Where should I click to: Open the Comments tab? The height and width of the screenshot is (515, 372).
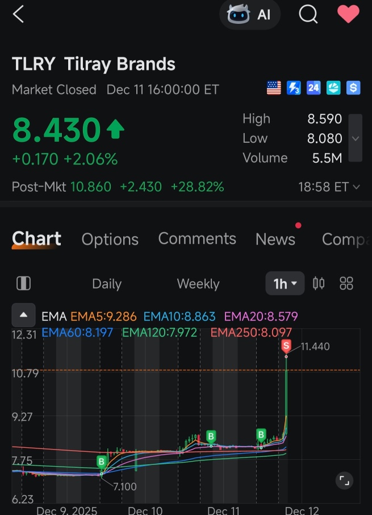[x=197, y=238]
